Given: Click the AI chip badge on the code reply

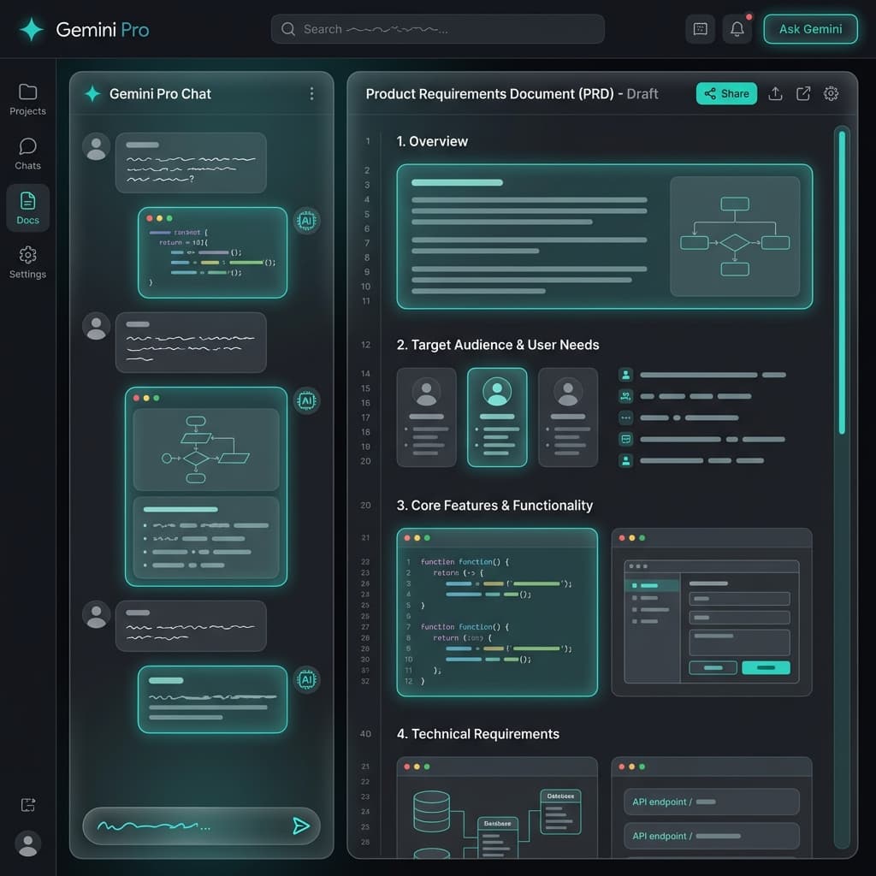Looking at the screenshot, I should [306, 221].
